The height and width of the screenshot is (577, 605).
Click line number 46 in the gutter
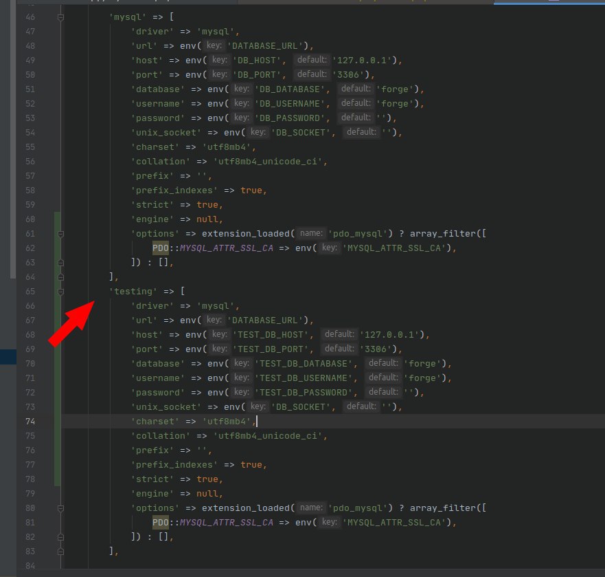30,17
